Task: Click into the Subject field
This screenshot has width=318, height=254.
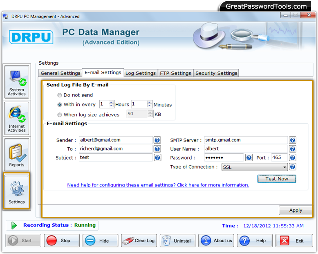Action: point(116,157)
